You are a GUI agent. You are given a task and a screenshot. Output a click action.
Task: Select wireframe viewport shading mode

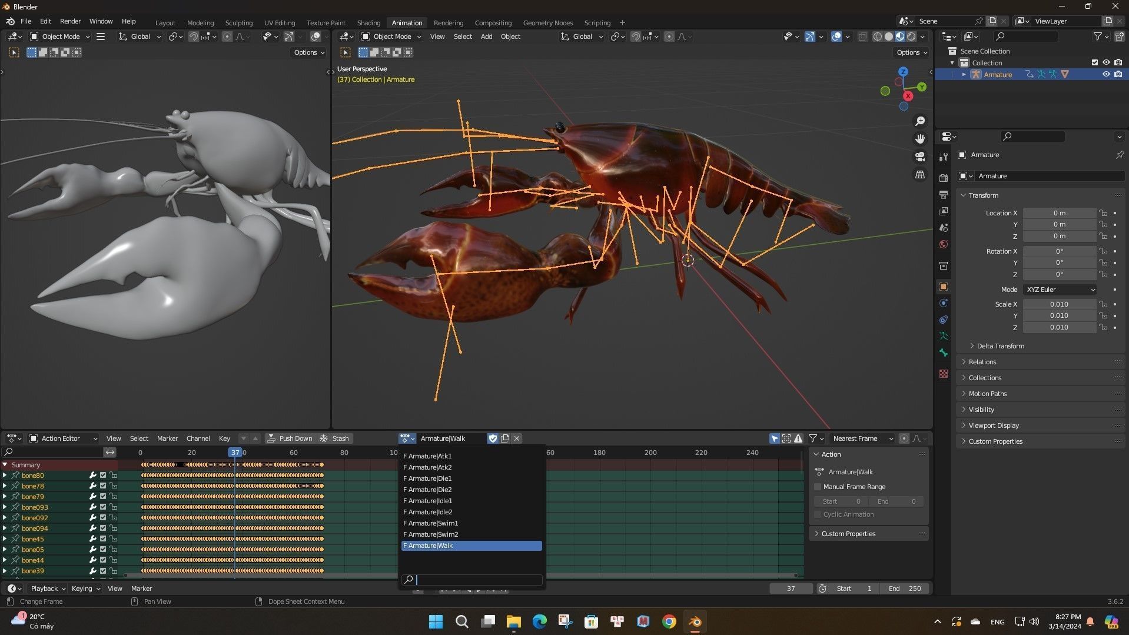tap(877, 36)
